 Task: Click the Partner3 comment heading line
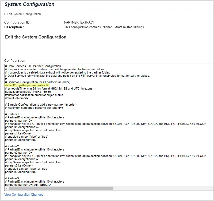pyautogui.click(x=12, y=178)
